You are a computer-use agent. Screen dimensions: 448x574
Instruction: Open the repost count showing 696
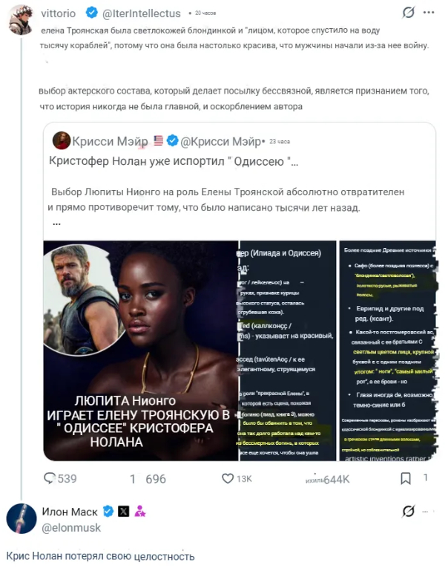149,479
